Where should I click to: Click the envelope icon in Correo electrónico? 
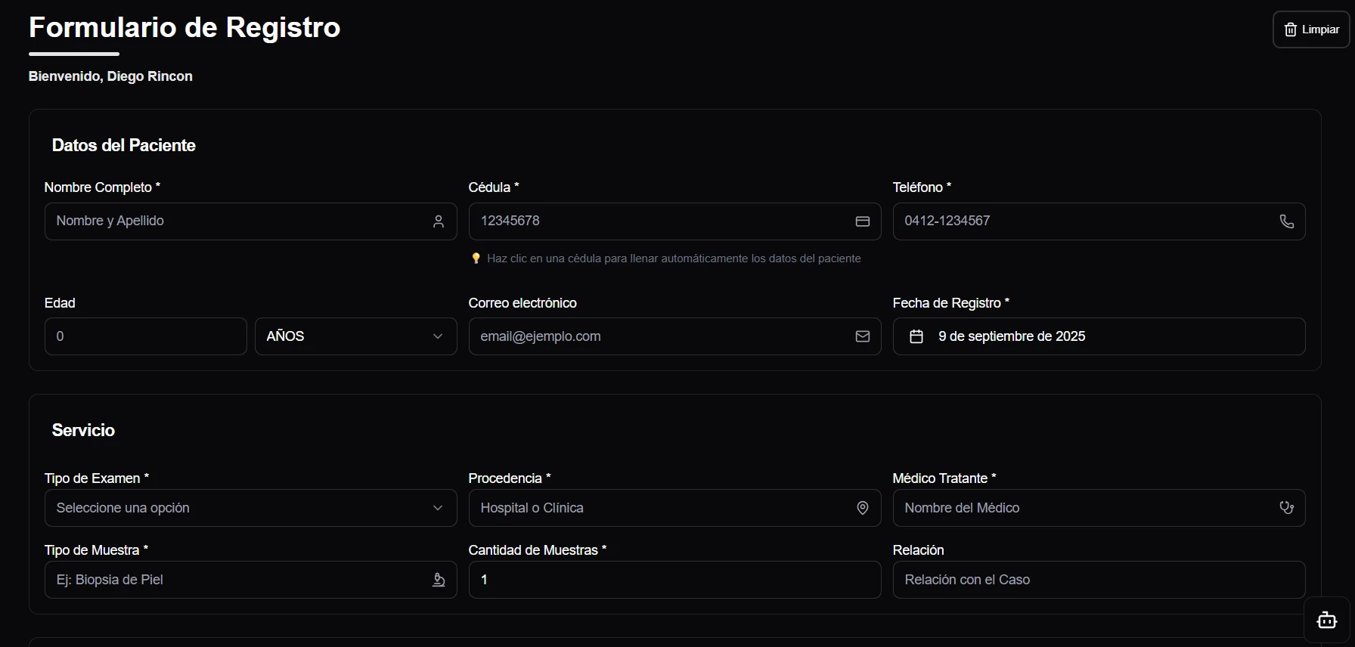(x=862, y=336)
